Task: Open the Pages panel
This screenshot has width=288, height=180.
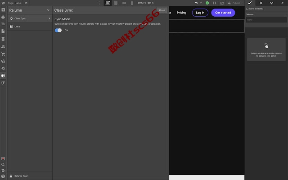Action: tap(3, 31)
